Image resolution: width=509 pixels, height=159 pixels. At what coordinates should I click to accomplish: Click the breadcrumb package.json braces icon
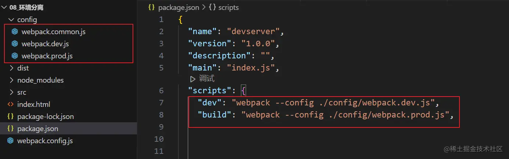[152, 7]
